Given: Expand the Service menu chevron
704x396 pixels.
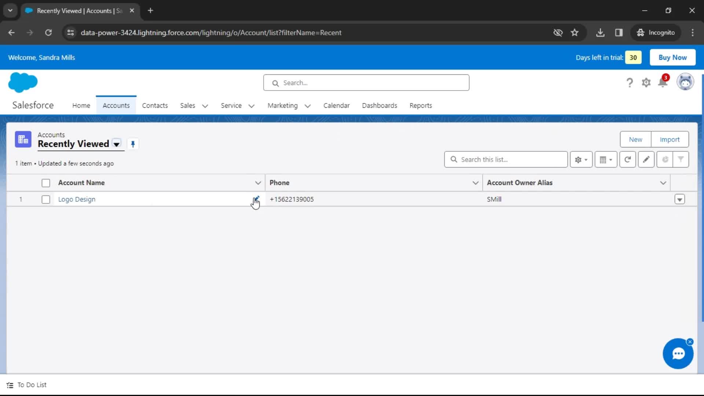Looking at the screenshot, I should (x=252, y=106).
